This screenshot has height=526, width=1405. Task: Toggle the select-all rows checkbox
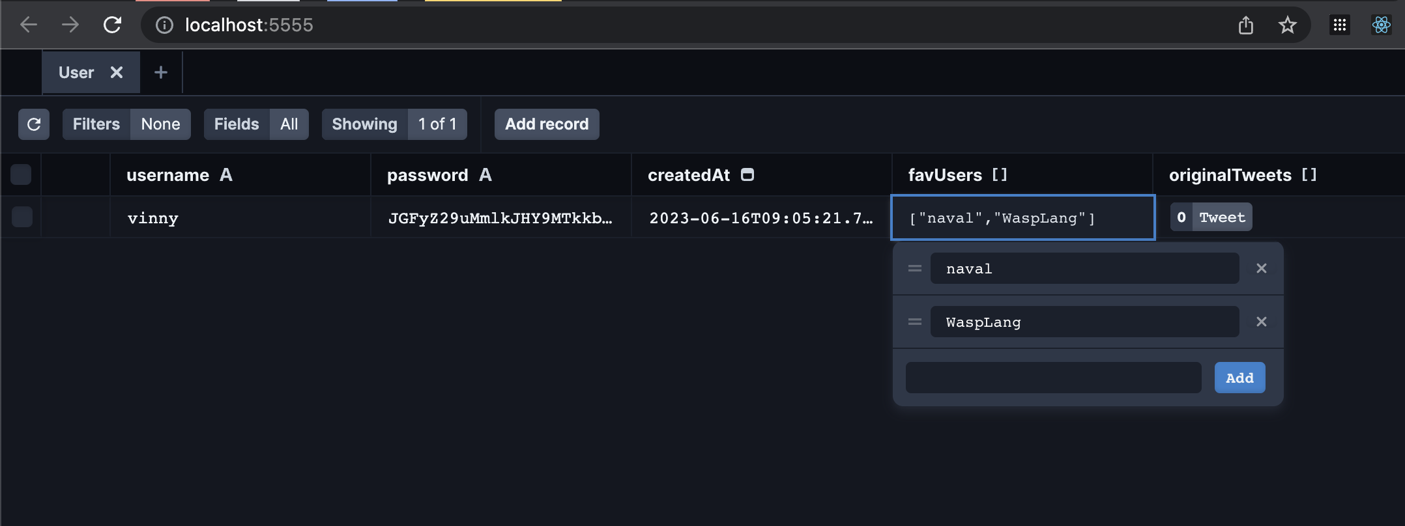(21, 174)
